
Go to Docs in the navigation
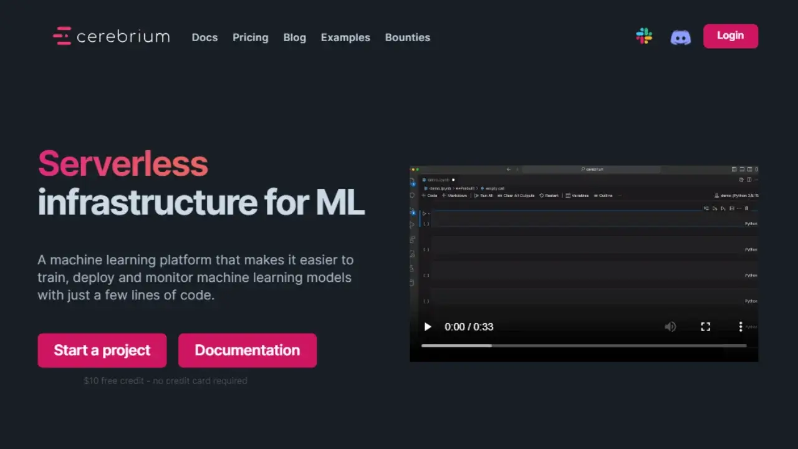coord(204,37)
